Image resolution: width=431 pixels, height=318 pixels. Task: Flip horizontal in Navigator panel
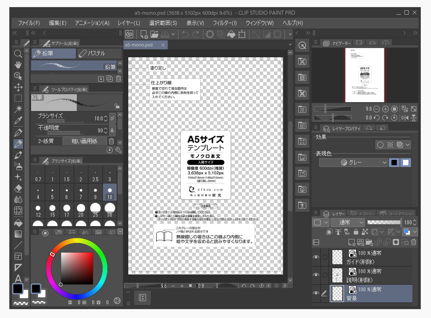point(405,118)
